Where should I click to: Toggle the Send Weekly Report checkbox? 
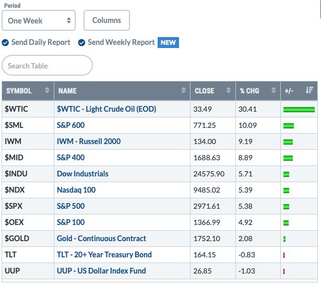81,43
